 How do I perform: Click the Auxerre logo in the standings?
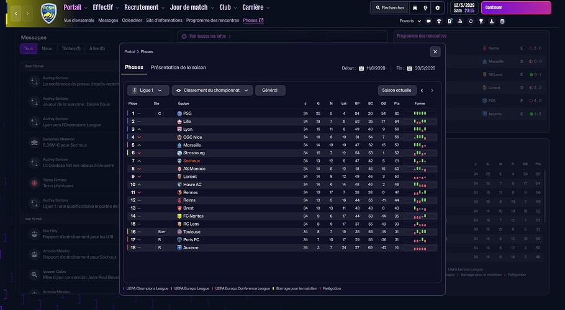(179, 248)
